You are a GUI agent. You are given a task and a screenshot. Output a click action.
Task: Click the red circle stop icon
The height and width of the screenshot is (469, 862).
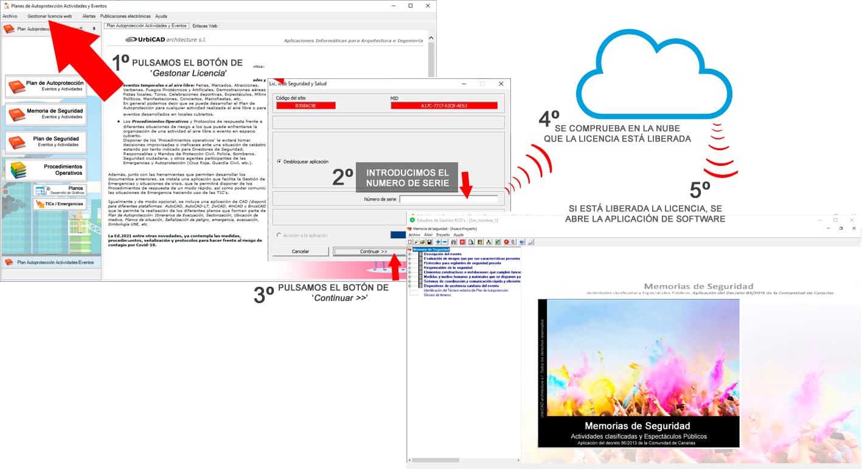point(506,242)
